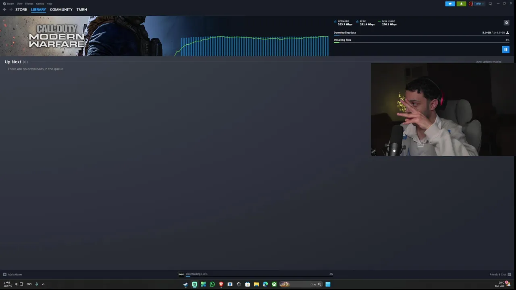Click the taskbar search box

(301, 284)
